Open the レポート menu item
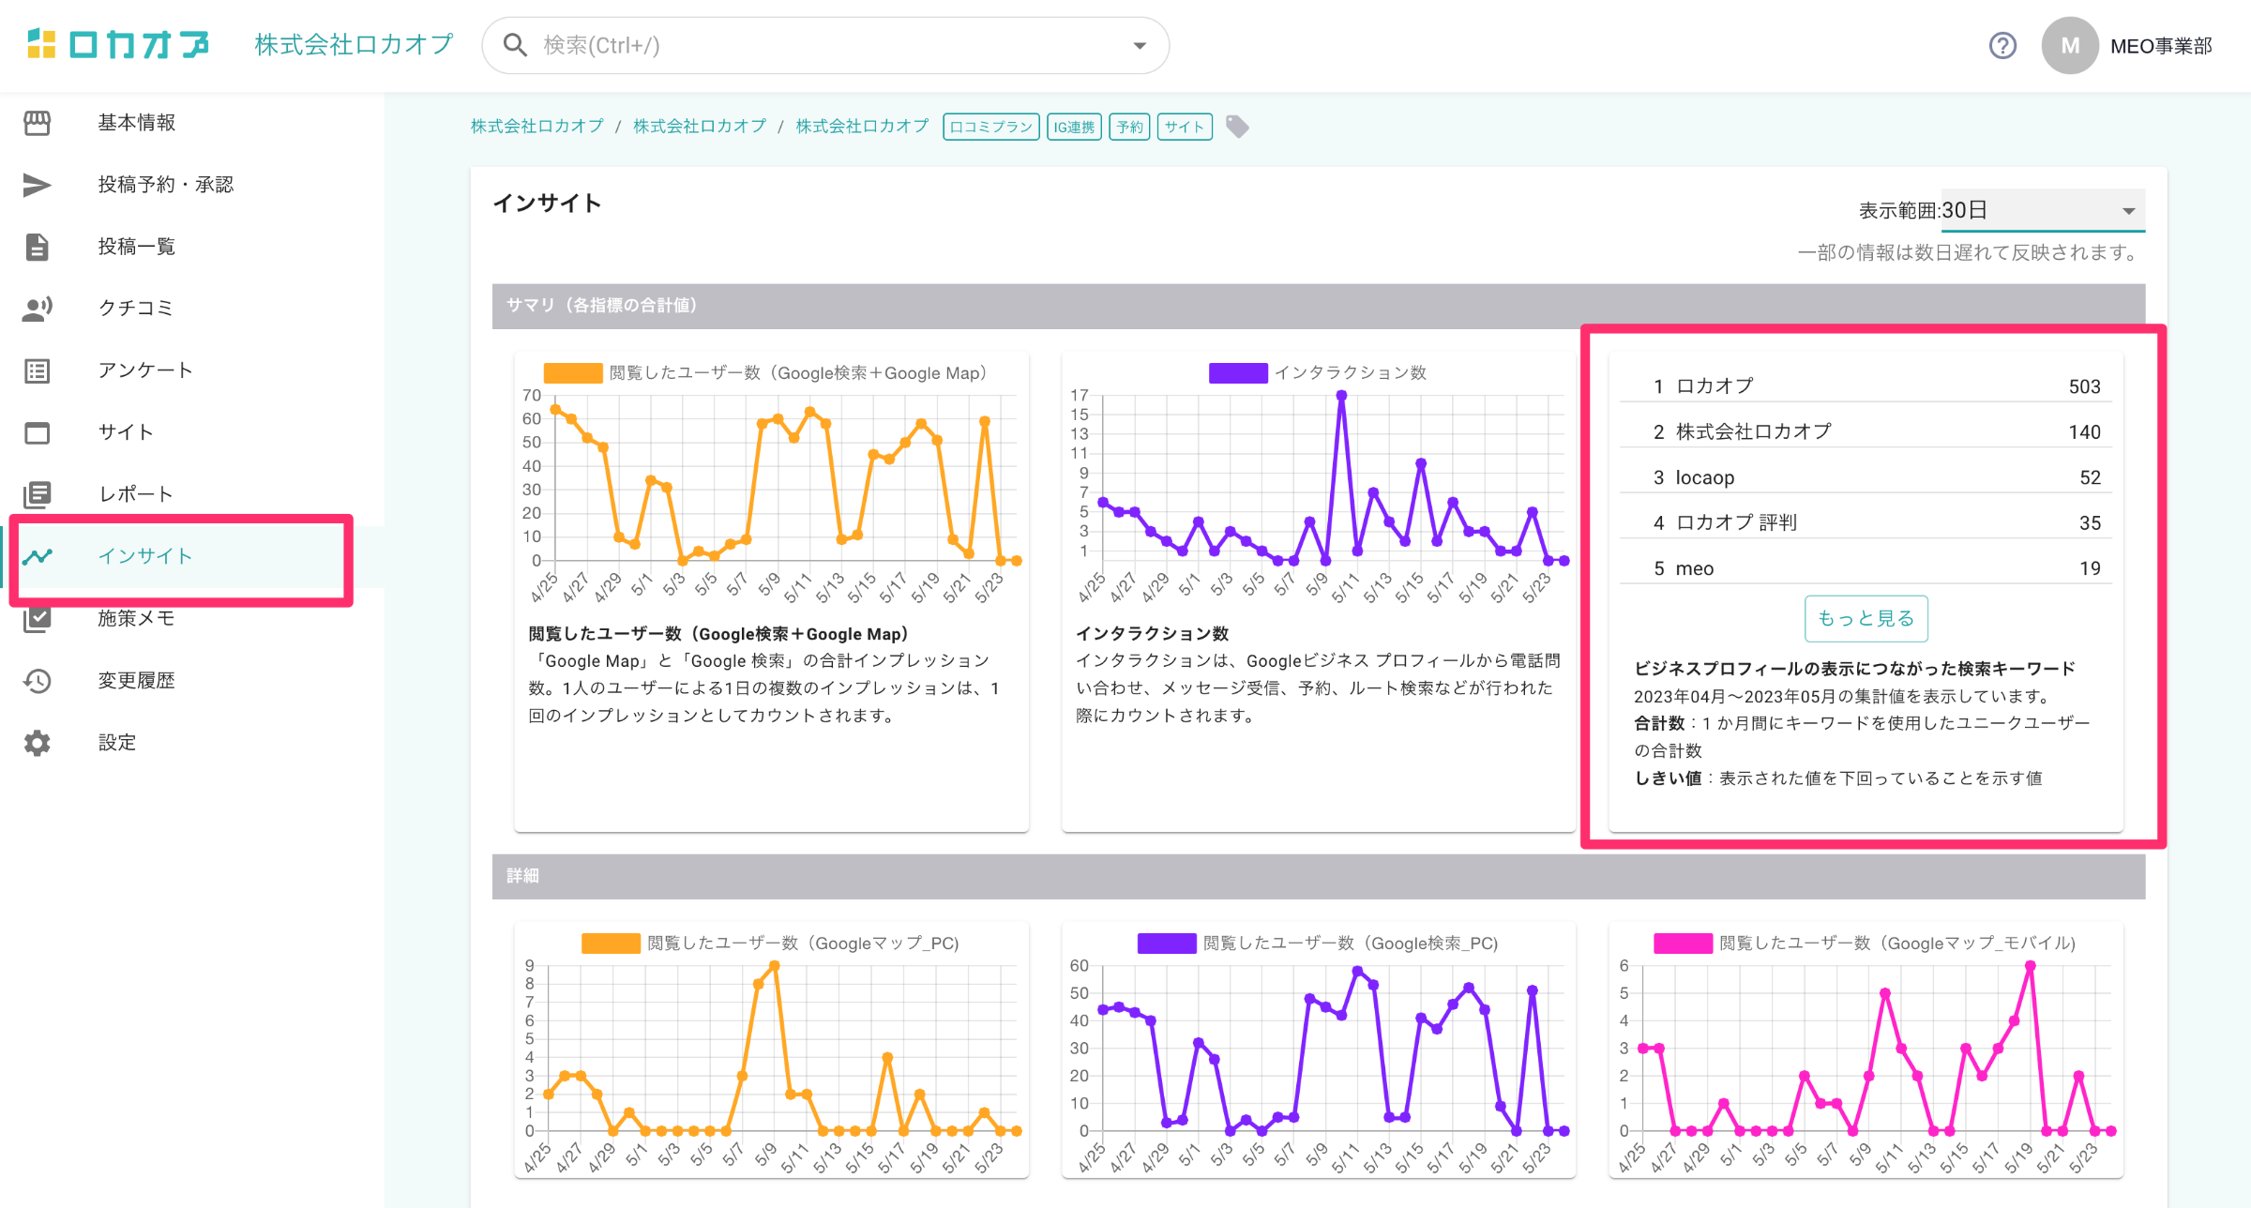This screenshot has width=2251, height=1208. (x=136, y=494)
